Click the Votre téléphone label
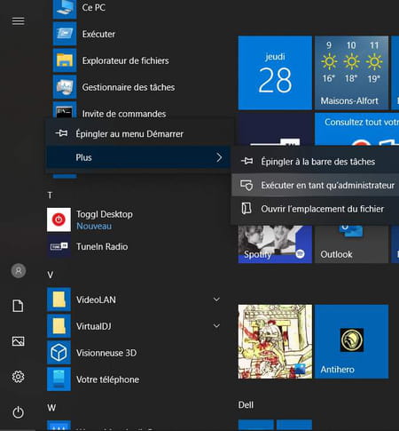 [107, 379]
